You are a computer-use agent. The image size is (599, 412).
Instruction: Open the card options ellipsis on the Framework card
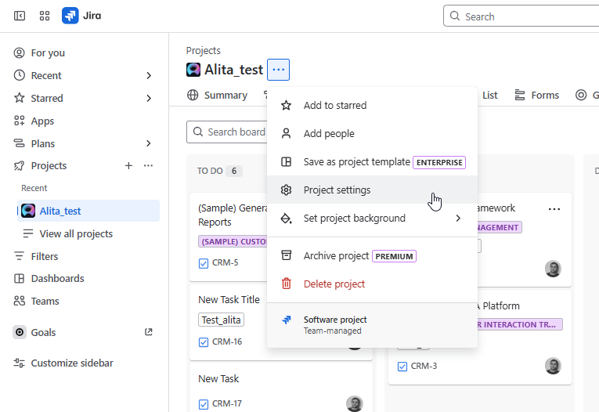554,209
